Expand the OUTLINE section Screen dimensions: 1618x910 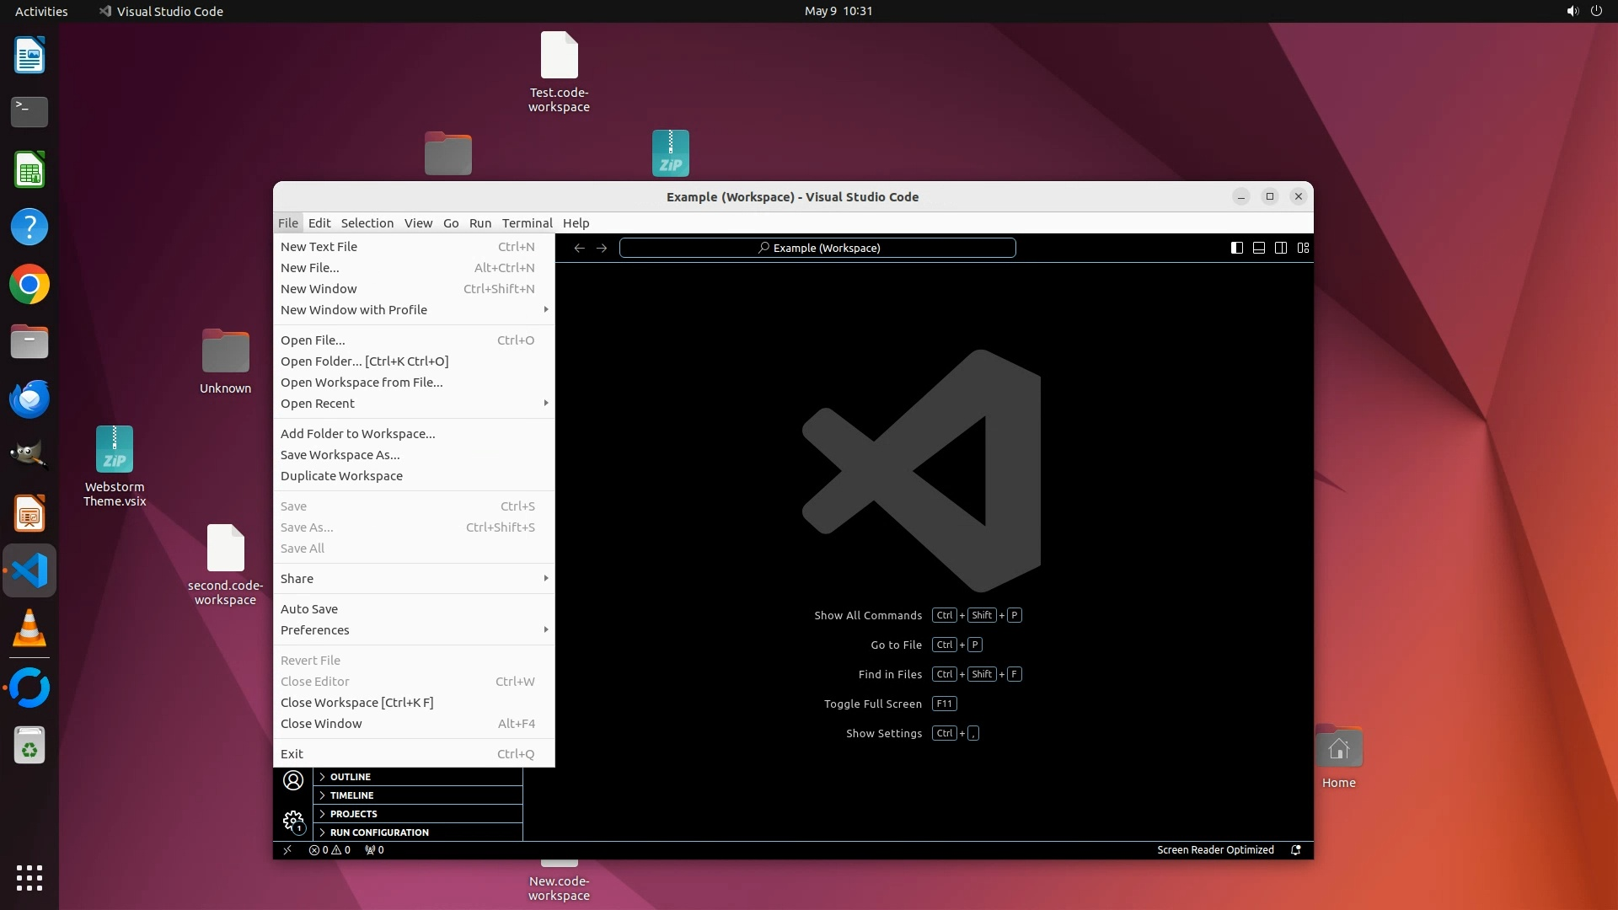[x=350, y=777]
